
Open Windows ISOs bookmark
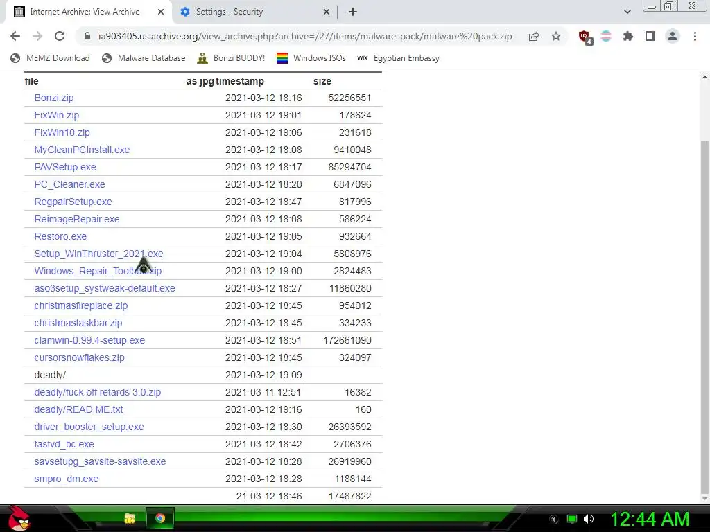tap(311, 58)
